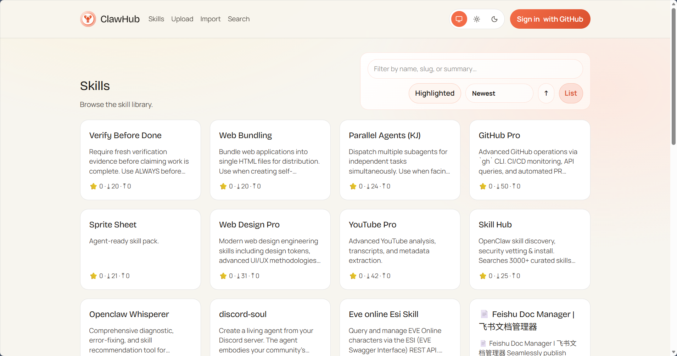Click the star icon on Sprite Sheet card
Screen dimensions: 677x356
coord(93,276)
